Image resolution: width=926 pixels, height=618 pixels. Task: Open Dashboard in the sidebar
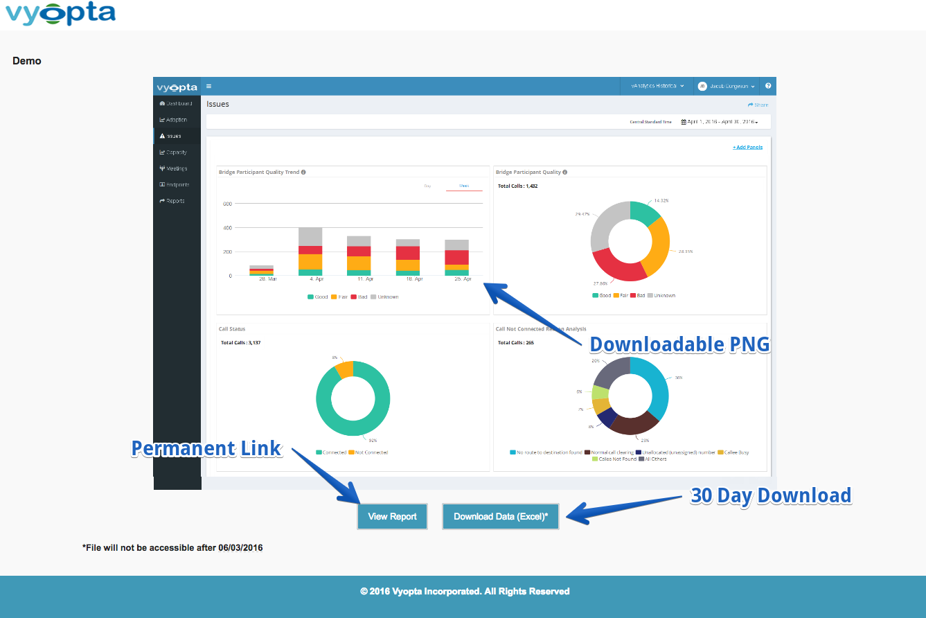coord(176,103)
